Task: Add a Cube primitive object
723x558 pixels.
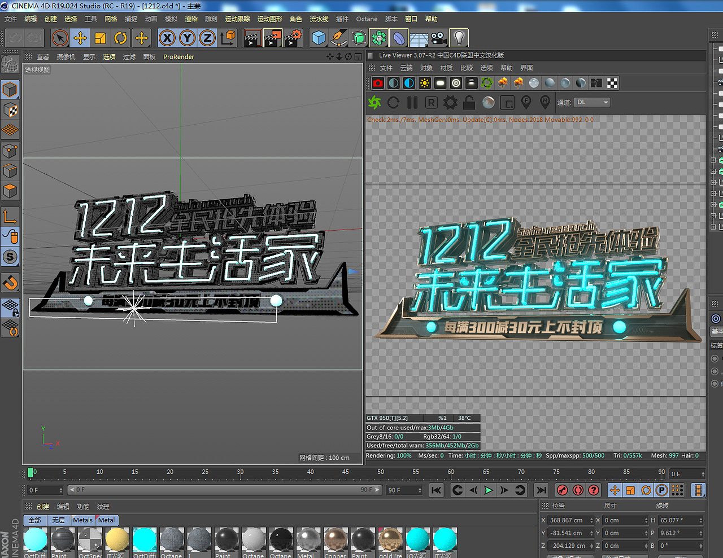Action: (x=319, y=38)
